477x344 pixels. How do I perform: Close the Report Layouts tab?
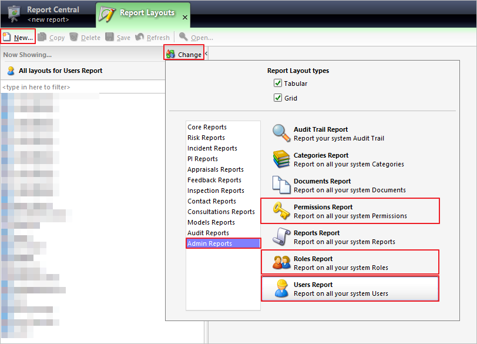coord(184,18)
